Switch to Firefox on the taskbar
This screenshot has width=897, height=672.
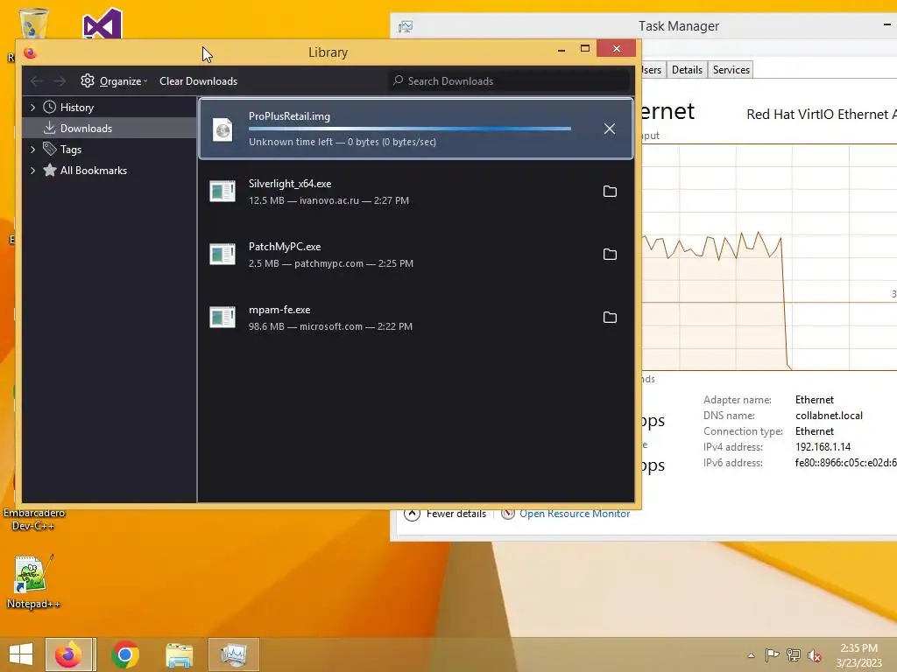pyautogui.click(x=68, y=654)
